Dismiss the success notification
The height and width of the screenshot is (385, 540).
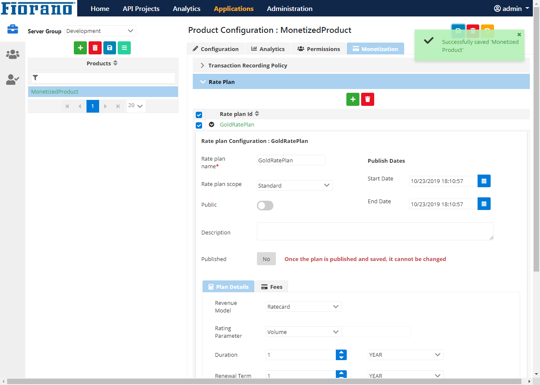pyautogui.click(x=519, y=35)
